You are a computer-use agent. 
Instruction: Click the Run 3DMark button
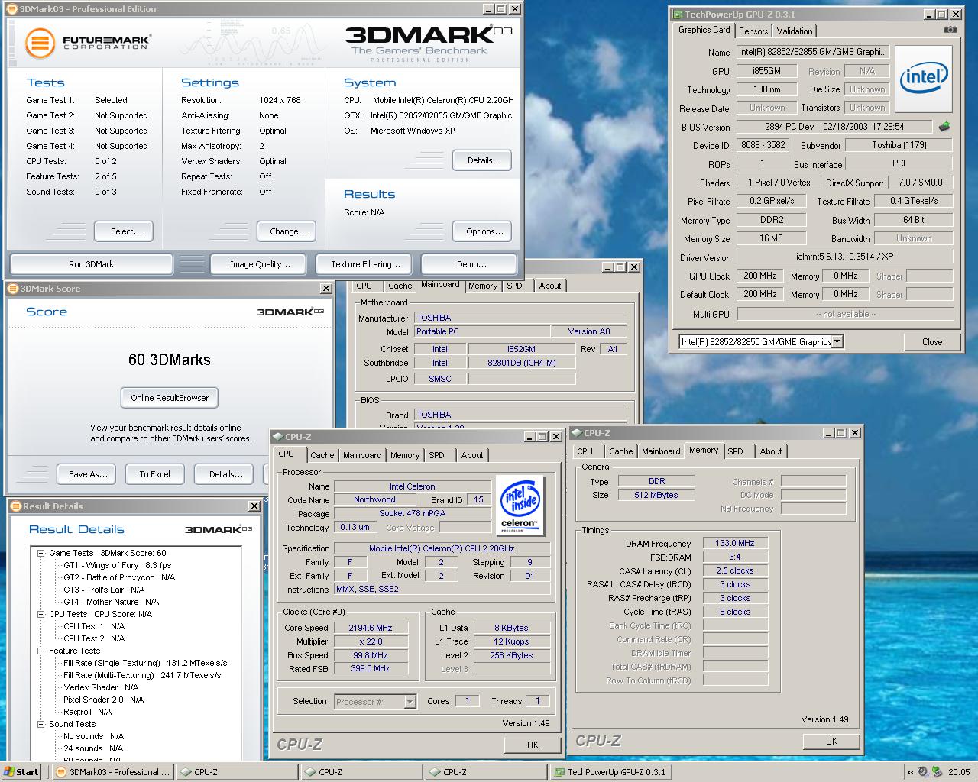pyautogui.click(x=91, y=264)
